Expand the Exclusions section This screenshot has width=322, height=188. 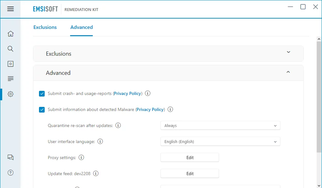point(288,52)
